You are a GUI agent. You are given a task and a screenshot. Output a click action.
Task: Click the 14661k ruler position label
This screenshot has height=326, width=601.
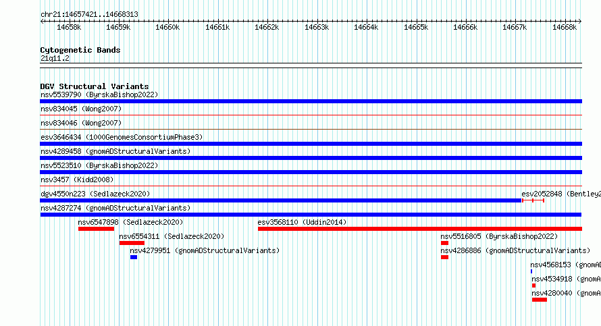click(x=217, y=27)
